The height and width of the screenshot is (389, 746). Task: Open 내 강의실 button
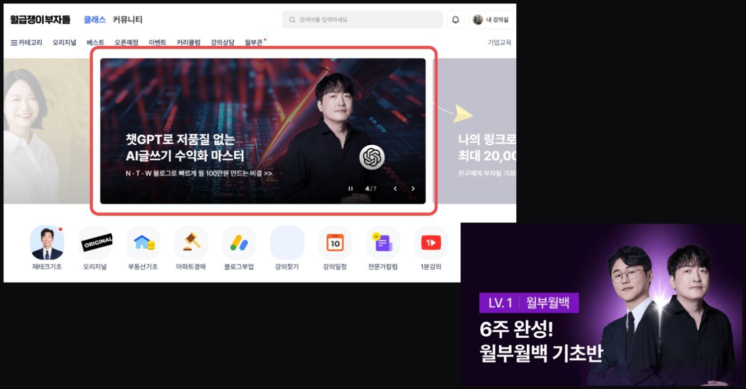491,20
